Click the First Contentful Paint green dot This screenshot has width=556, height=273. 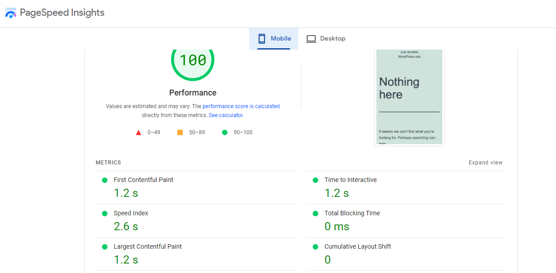(105, 180)
